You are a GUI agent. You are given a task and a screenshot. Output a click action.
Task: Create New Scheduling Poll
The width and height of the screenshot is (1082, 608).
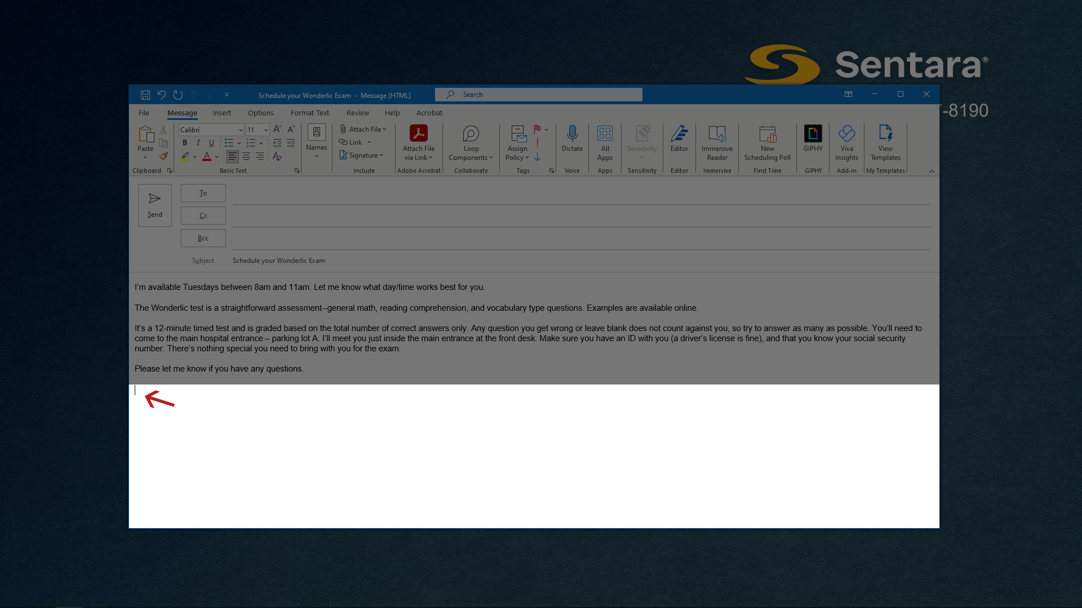click(767, 143)
